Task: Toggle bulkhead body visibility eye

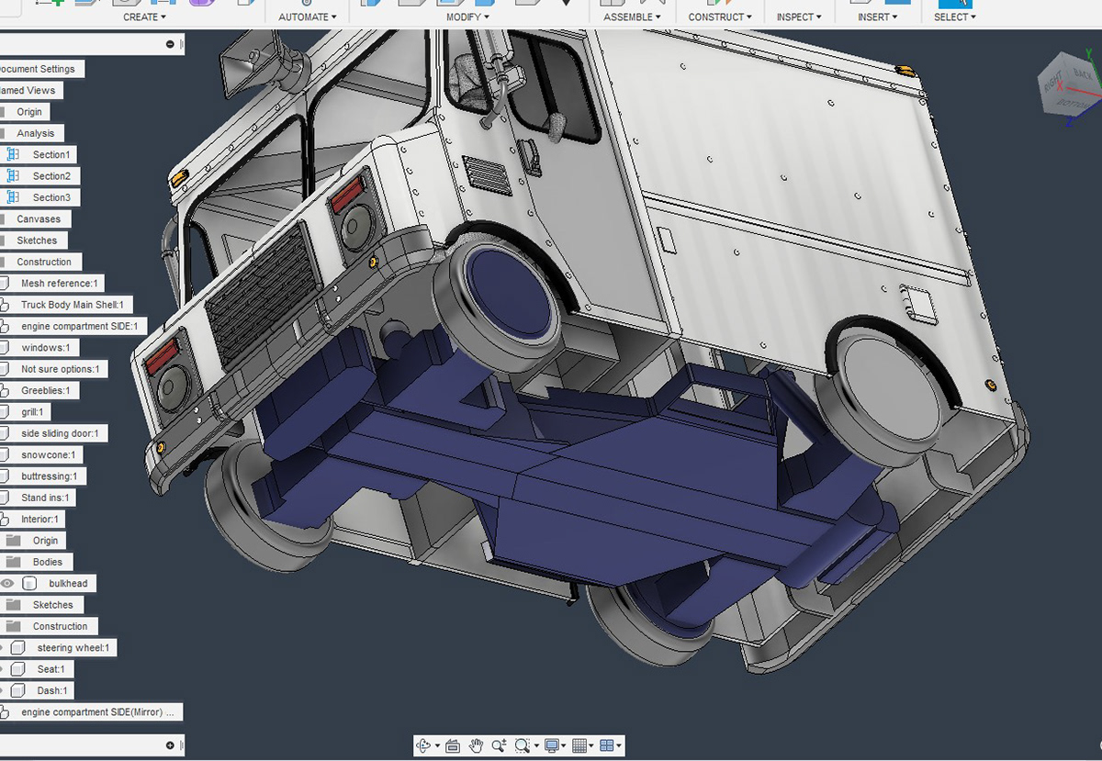Action: 7,583
